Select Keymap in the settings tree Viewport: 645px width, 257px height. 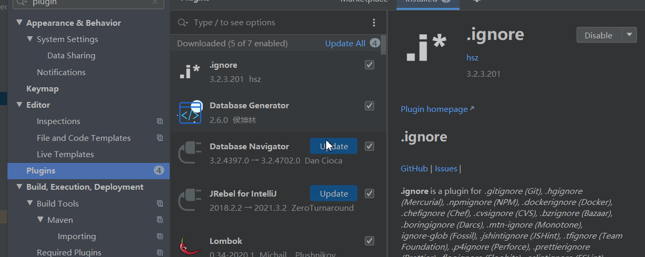[43, 89]
